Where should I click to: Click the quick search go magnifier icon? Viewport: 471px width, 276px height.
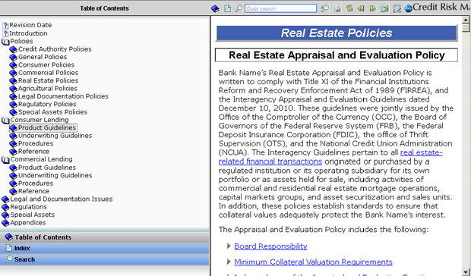pyautogui.click(x=324, y=8)
